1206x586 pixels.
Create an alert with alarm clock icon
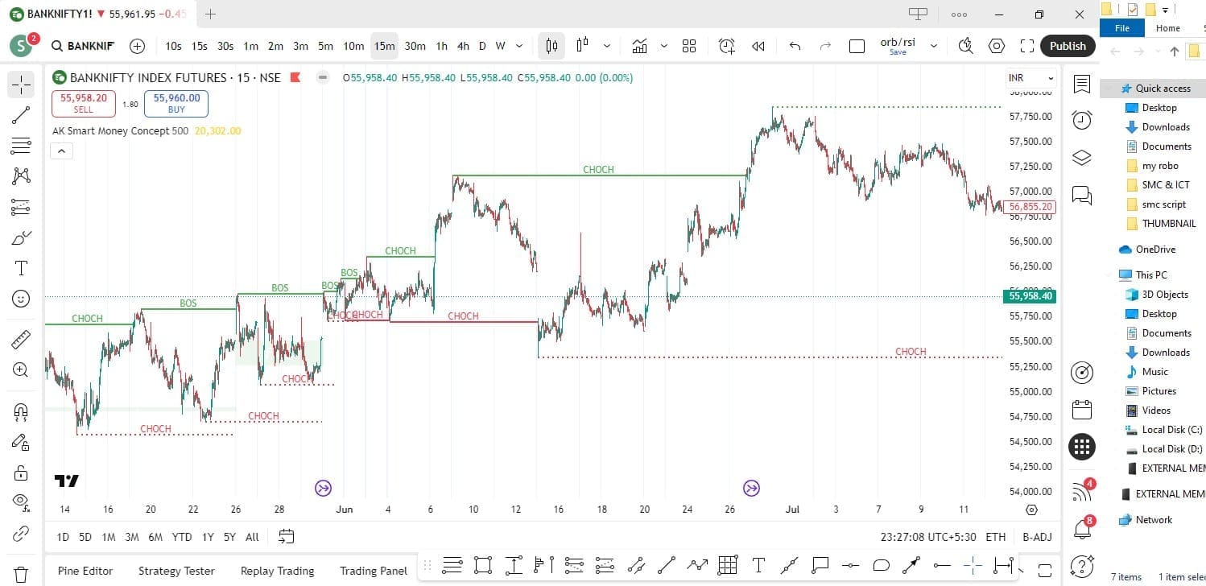[x=727, y=46]
